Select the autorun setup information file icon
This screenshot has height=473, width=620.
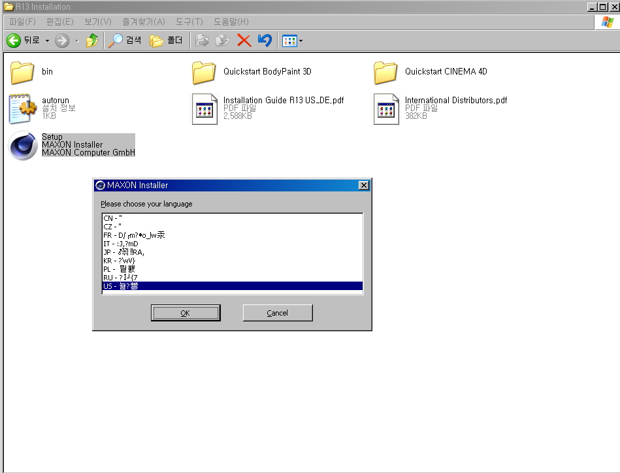(22, 108)
